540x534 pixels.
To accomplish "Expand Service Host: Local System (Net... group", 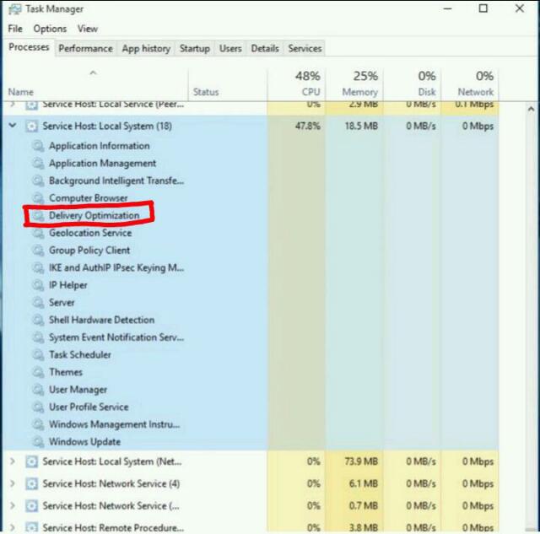I will tap(12, 462).
